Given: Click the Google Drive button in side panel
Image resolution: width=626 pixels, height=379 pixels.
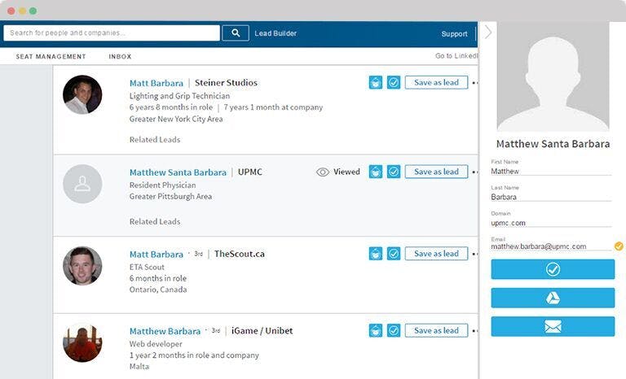Looking at the screenshot, I should point(553,298).
